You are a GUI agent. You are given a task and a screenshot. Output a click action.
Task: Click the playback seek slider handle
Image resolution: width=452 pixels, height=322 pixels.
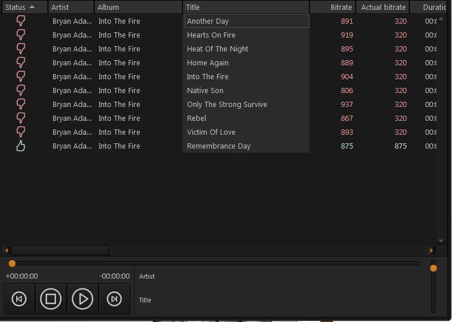pos(12,264)
